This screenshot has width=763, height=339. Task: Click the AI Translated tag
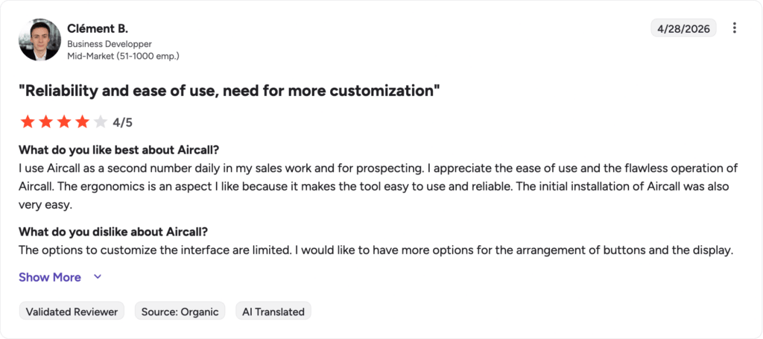(x=273, y=311)
